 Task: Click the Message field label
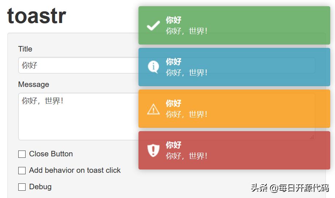click(x=34, y=84)
